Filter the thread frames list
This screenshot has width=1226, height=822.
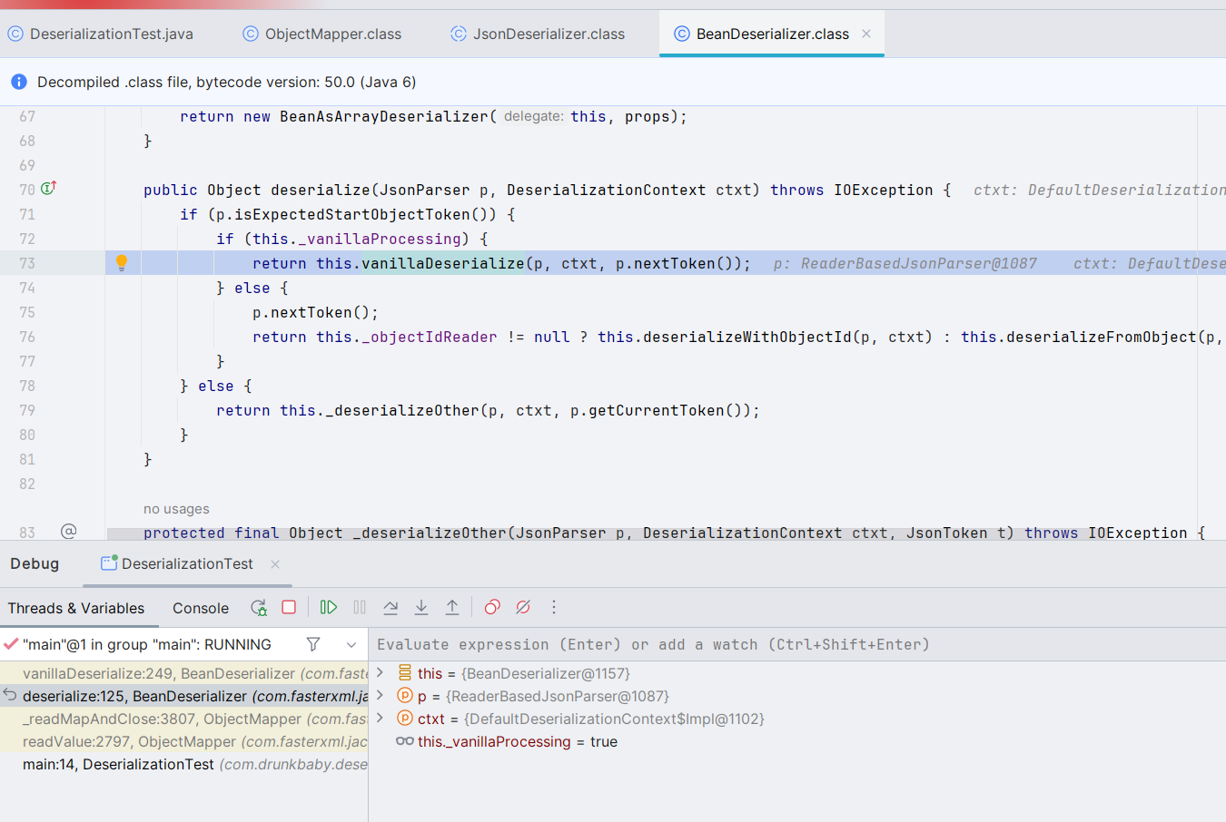pos(313,644)
